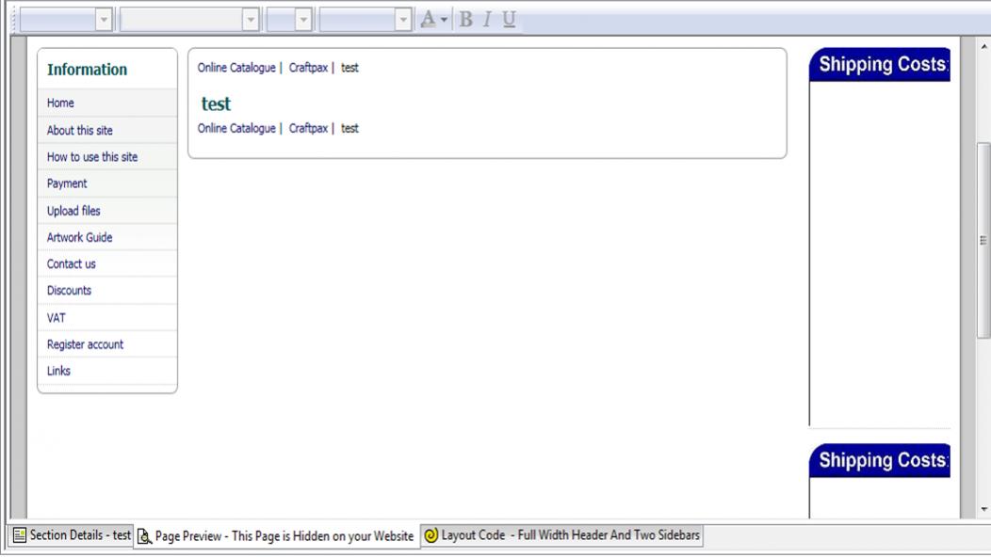This screenshot has width=991, height=557.
Task: Expand the fourth toolbar combo box
Action: click(402, 19)
